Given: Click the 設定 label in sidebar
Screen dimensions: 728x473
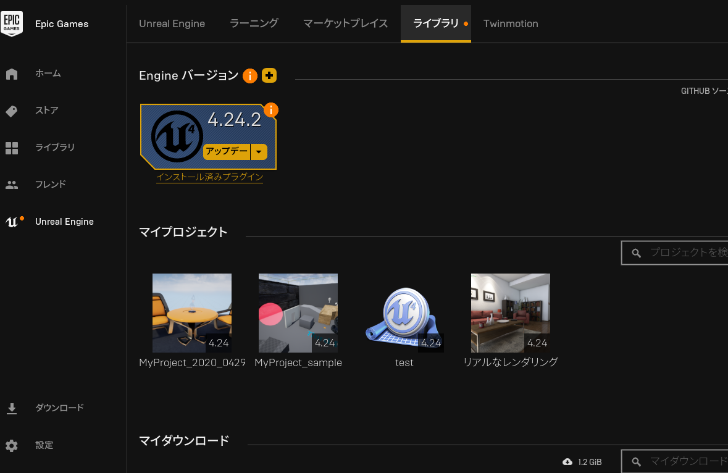Looking at the screenshot, I should 44,445.
